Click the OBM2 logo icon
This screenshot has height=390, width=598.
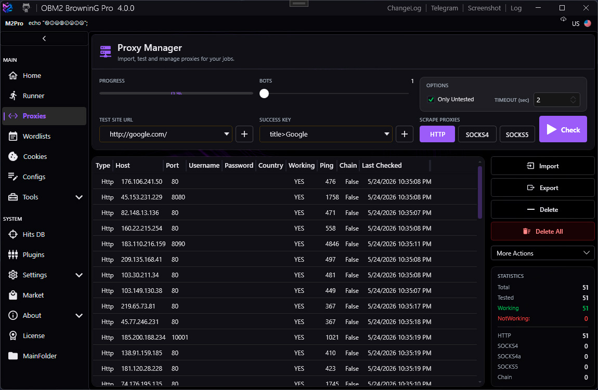tap(8, 8)
